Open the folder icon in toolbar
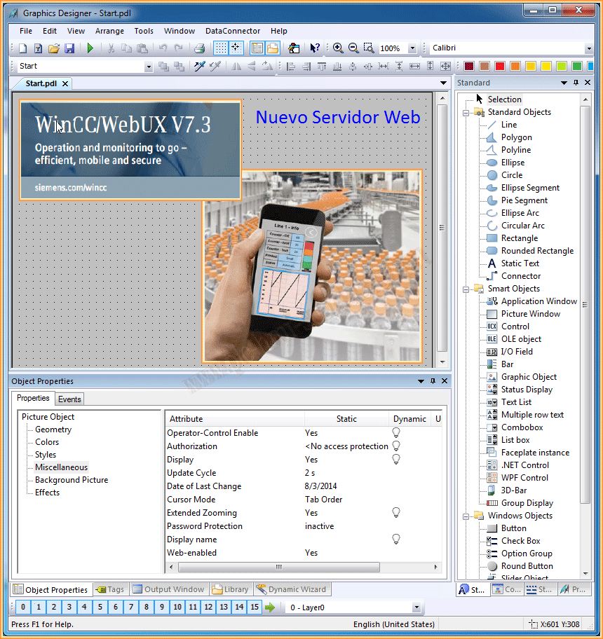 tap(53, 48)
